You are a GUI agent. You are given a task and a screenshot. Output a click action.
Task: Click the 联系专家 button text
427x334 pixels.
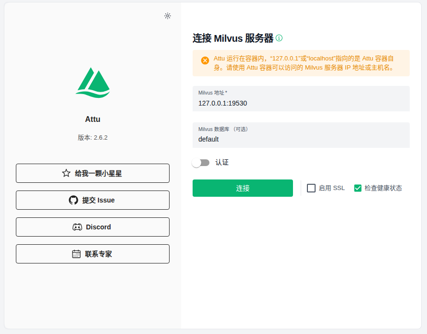[98, 254]
